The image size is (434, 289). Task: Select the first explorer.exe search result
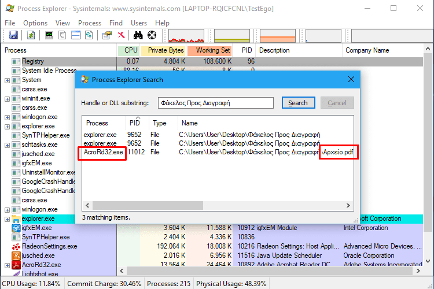coord(218,135)
